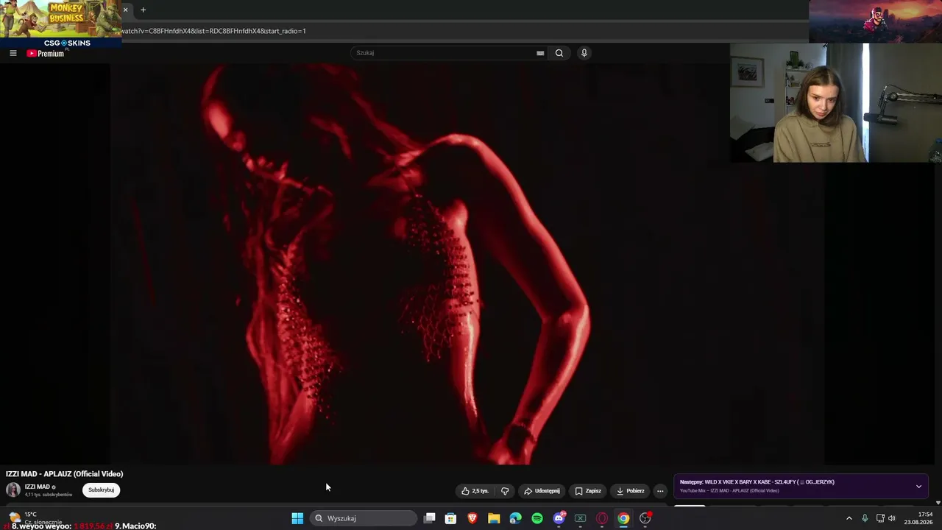Click the page vertical scrollbar down arrow

click(938, 503)
